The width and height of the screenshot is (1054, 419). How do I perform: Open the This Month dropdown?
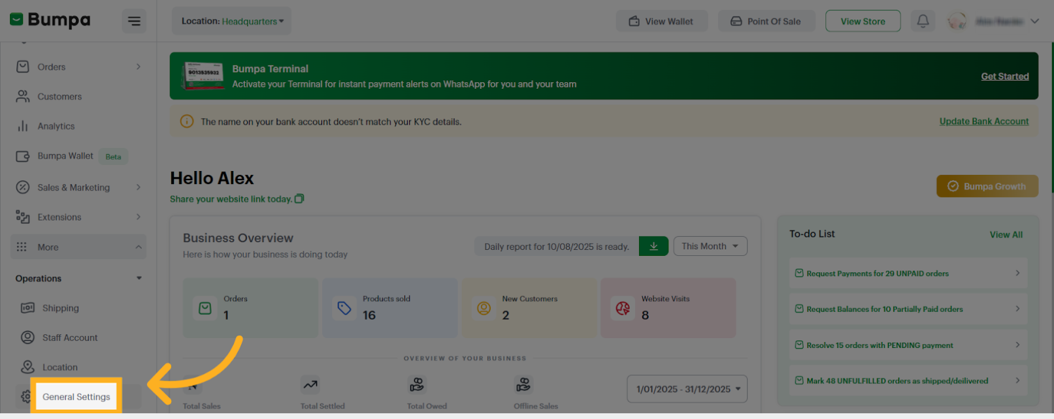pos(710,246)
